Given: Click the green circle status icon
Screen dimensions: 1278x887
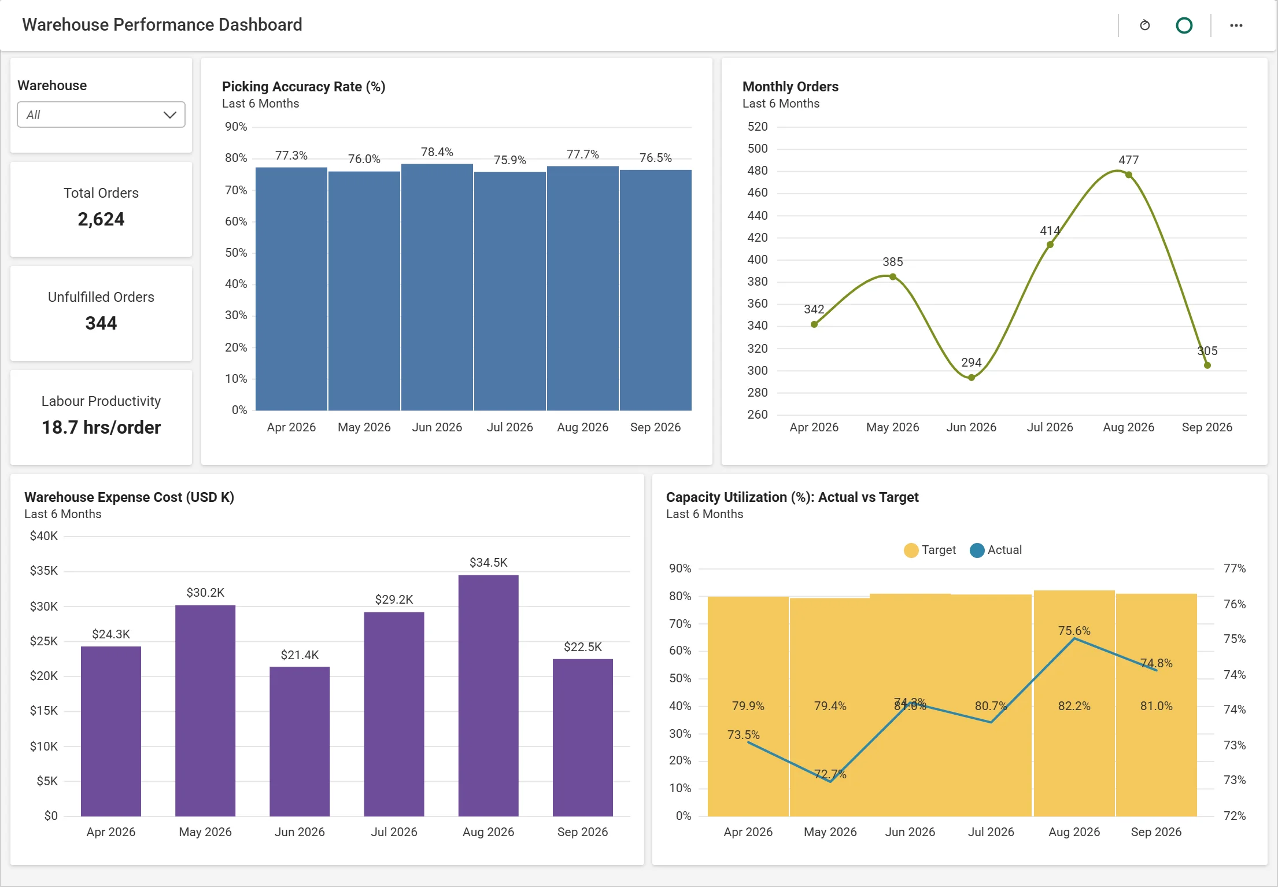Looking at the screenshot, I should 1184,25.
